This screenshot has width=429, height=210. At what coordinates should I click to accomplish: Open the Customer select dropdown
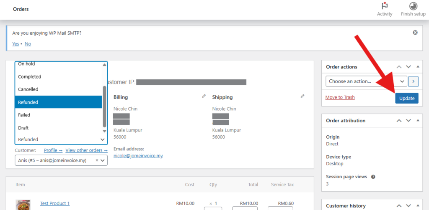(x=61, y=160)
